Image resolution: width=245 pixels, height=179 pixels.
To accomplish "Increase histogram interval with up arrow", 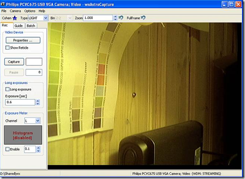I will click(38, 148).
